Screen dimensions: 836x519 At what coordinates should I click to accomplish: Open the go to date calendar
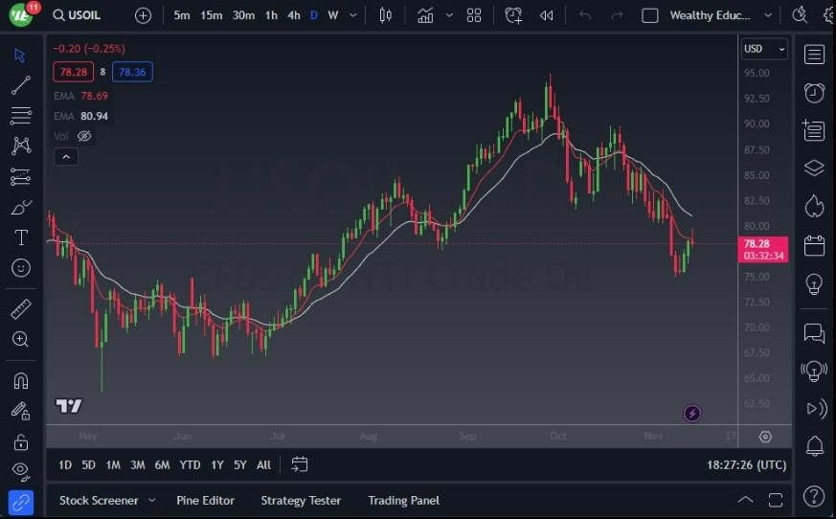299,464
